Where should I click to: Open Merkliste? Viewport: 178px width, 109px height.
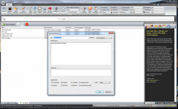[x=114, y=10]
